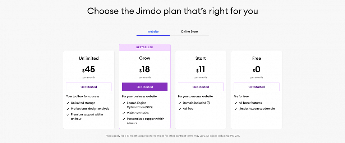Click Get Started under Unlimited plan

[x=88, y=87]
